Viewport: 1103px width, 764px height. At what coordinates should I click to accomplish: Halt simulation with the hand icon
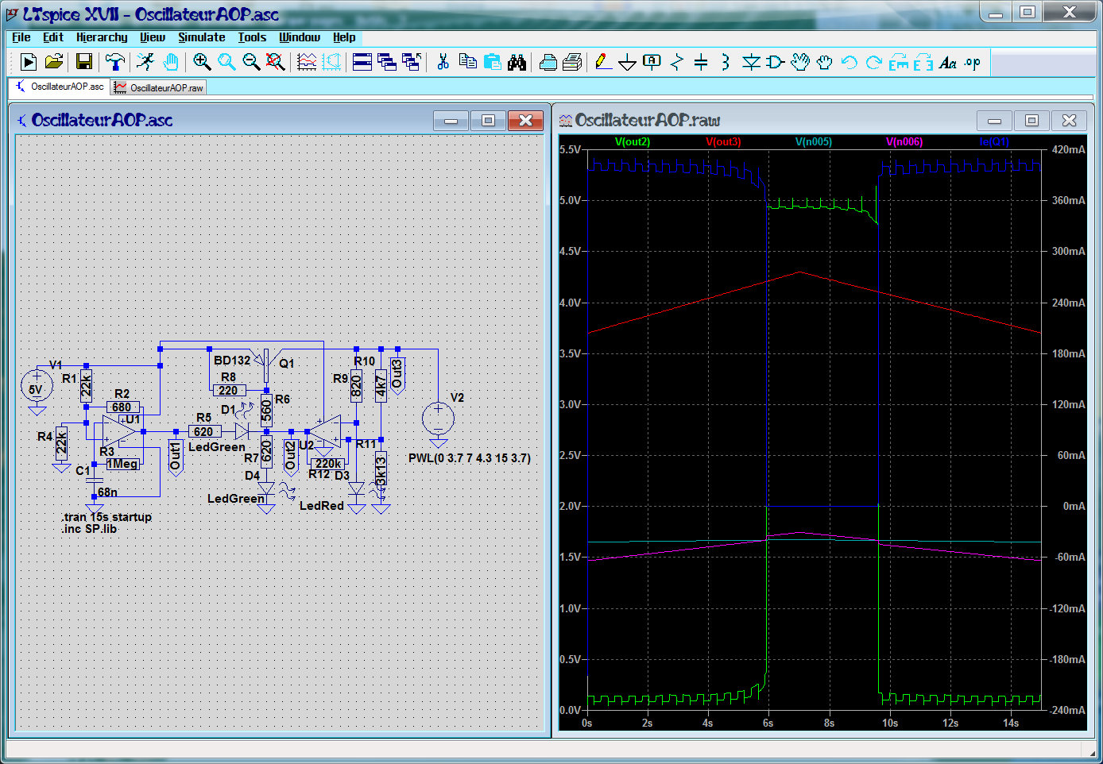click(x=170, y=62)
